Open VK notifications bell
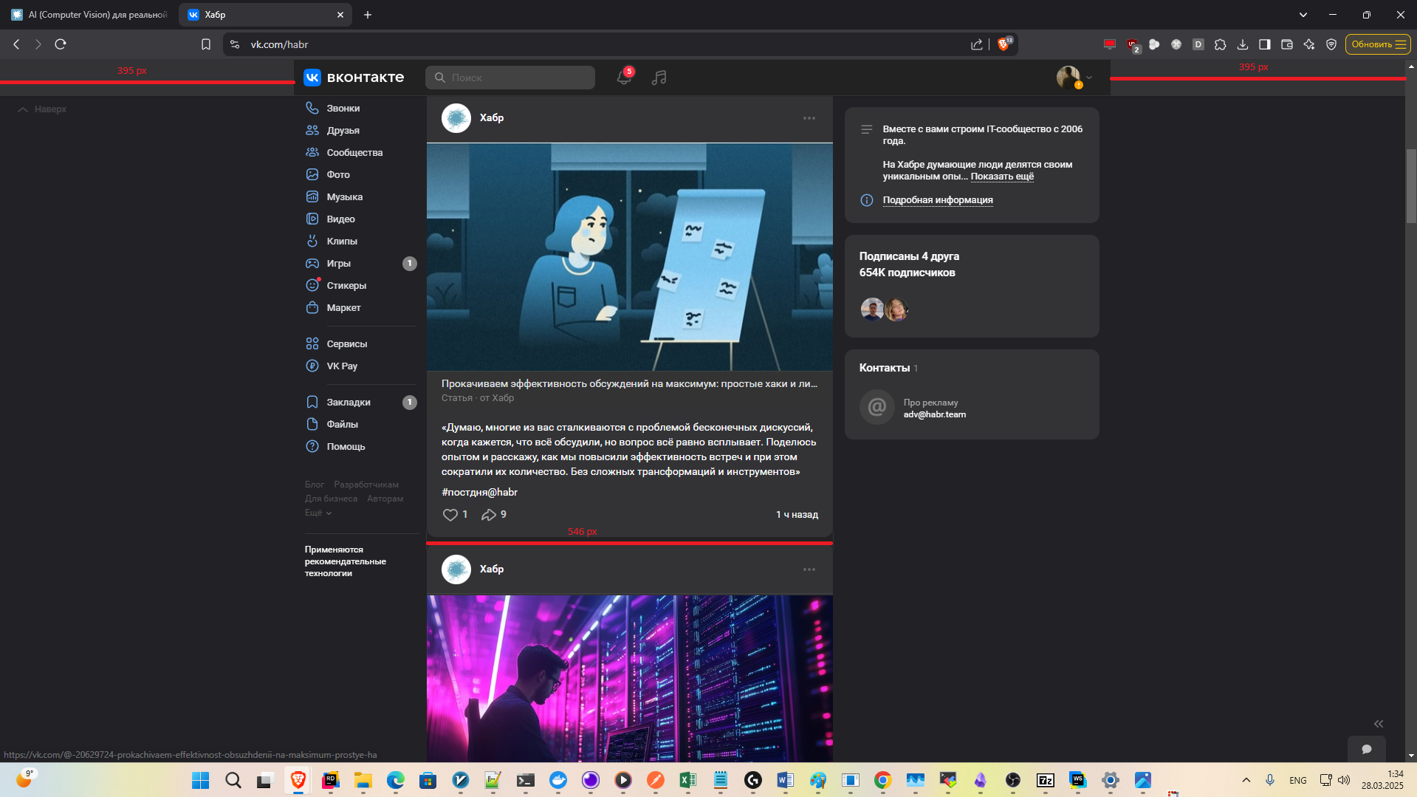 [x=624, y=78]
